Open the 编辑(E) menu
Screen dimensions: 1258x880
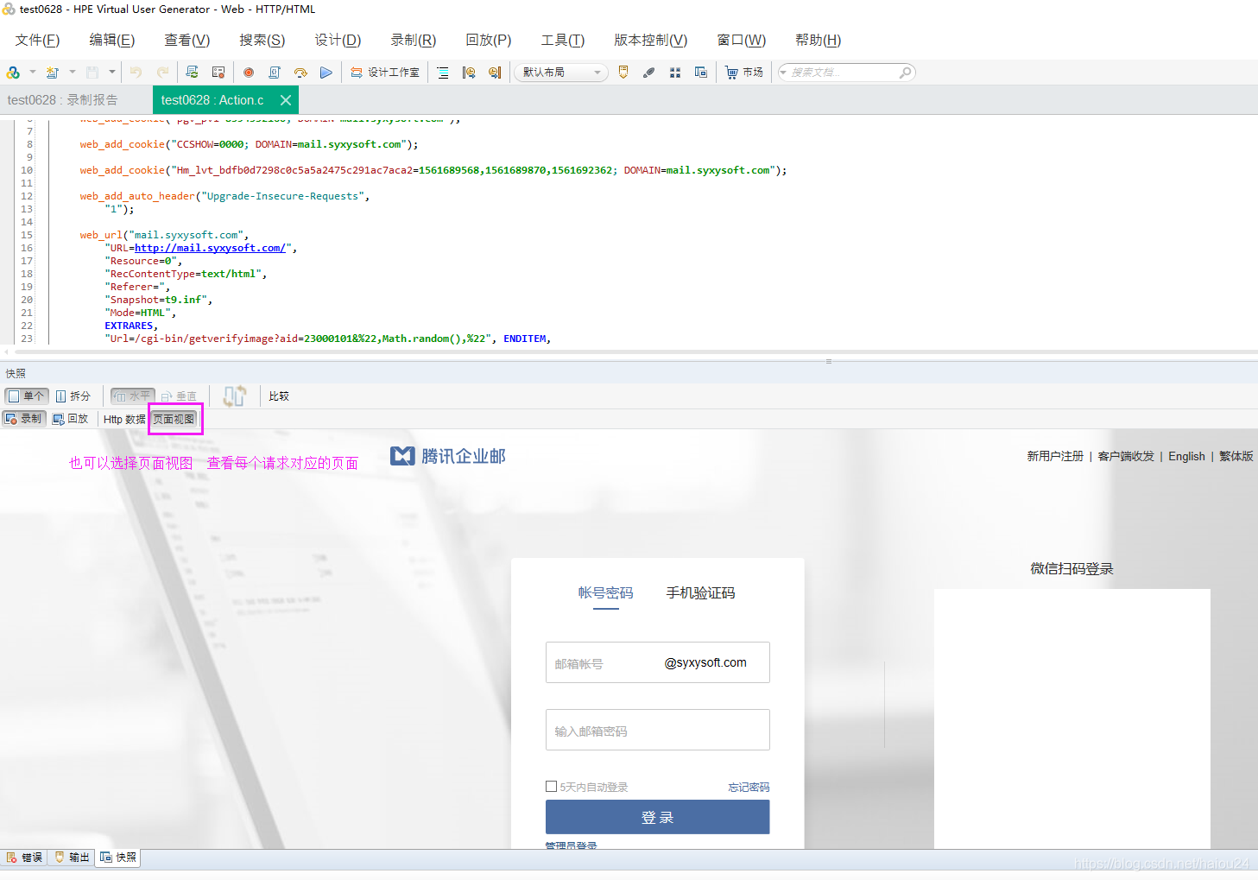pyautogui.click(x=112, y=40)
